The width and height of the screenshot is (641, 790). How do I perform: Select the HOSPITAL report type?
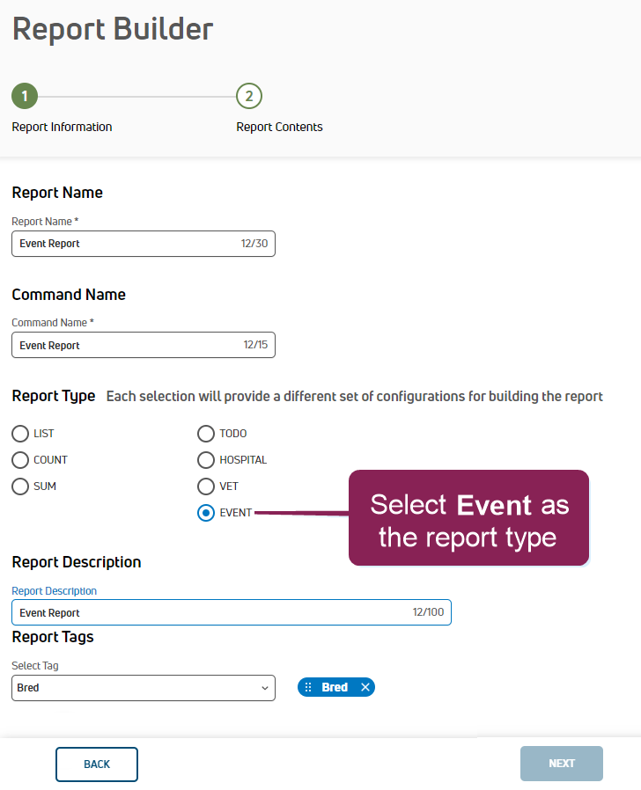206,460
